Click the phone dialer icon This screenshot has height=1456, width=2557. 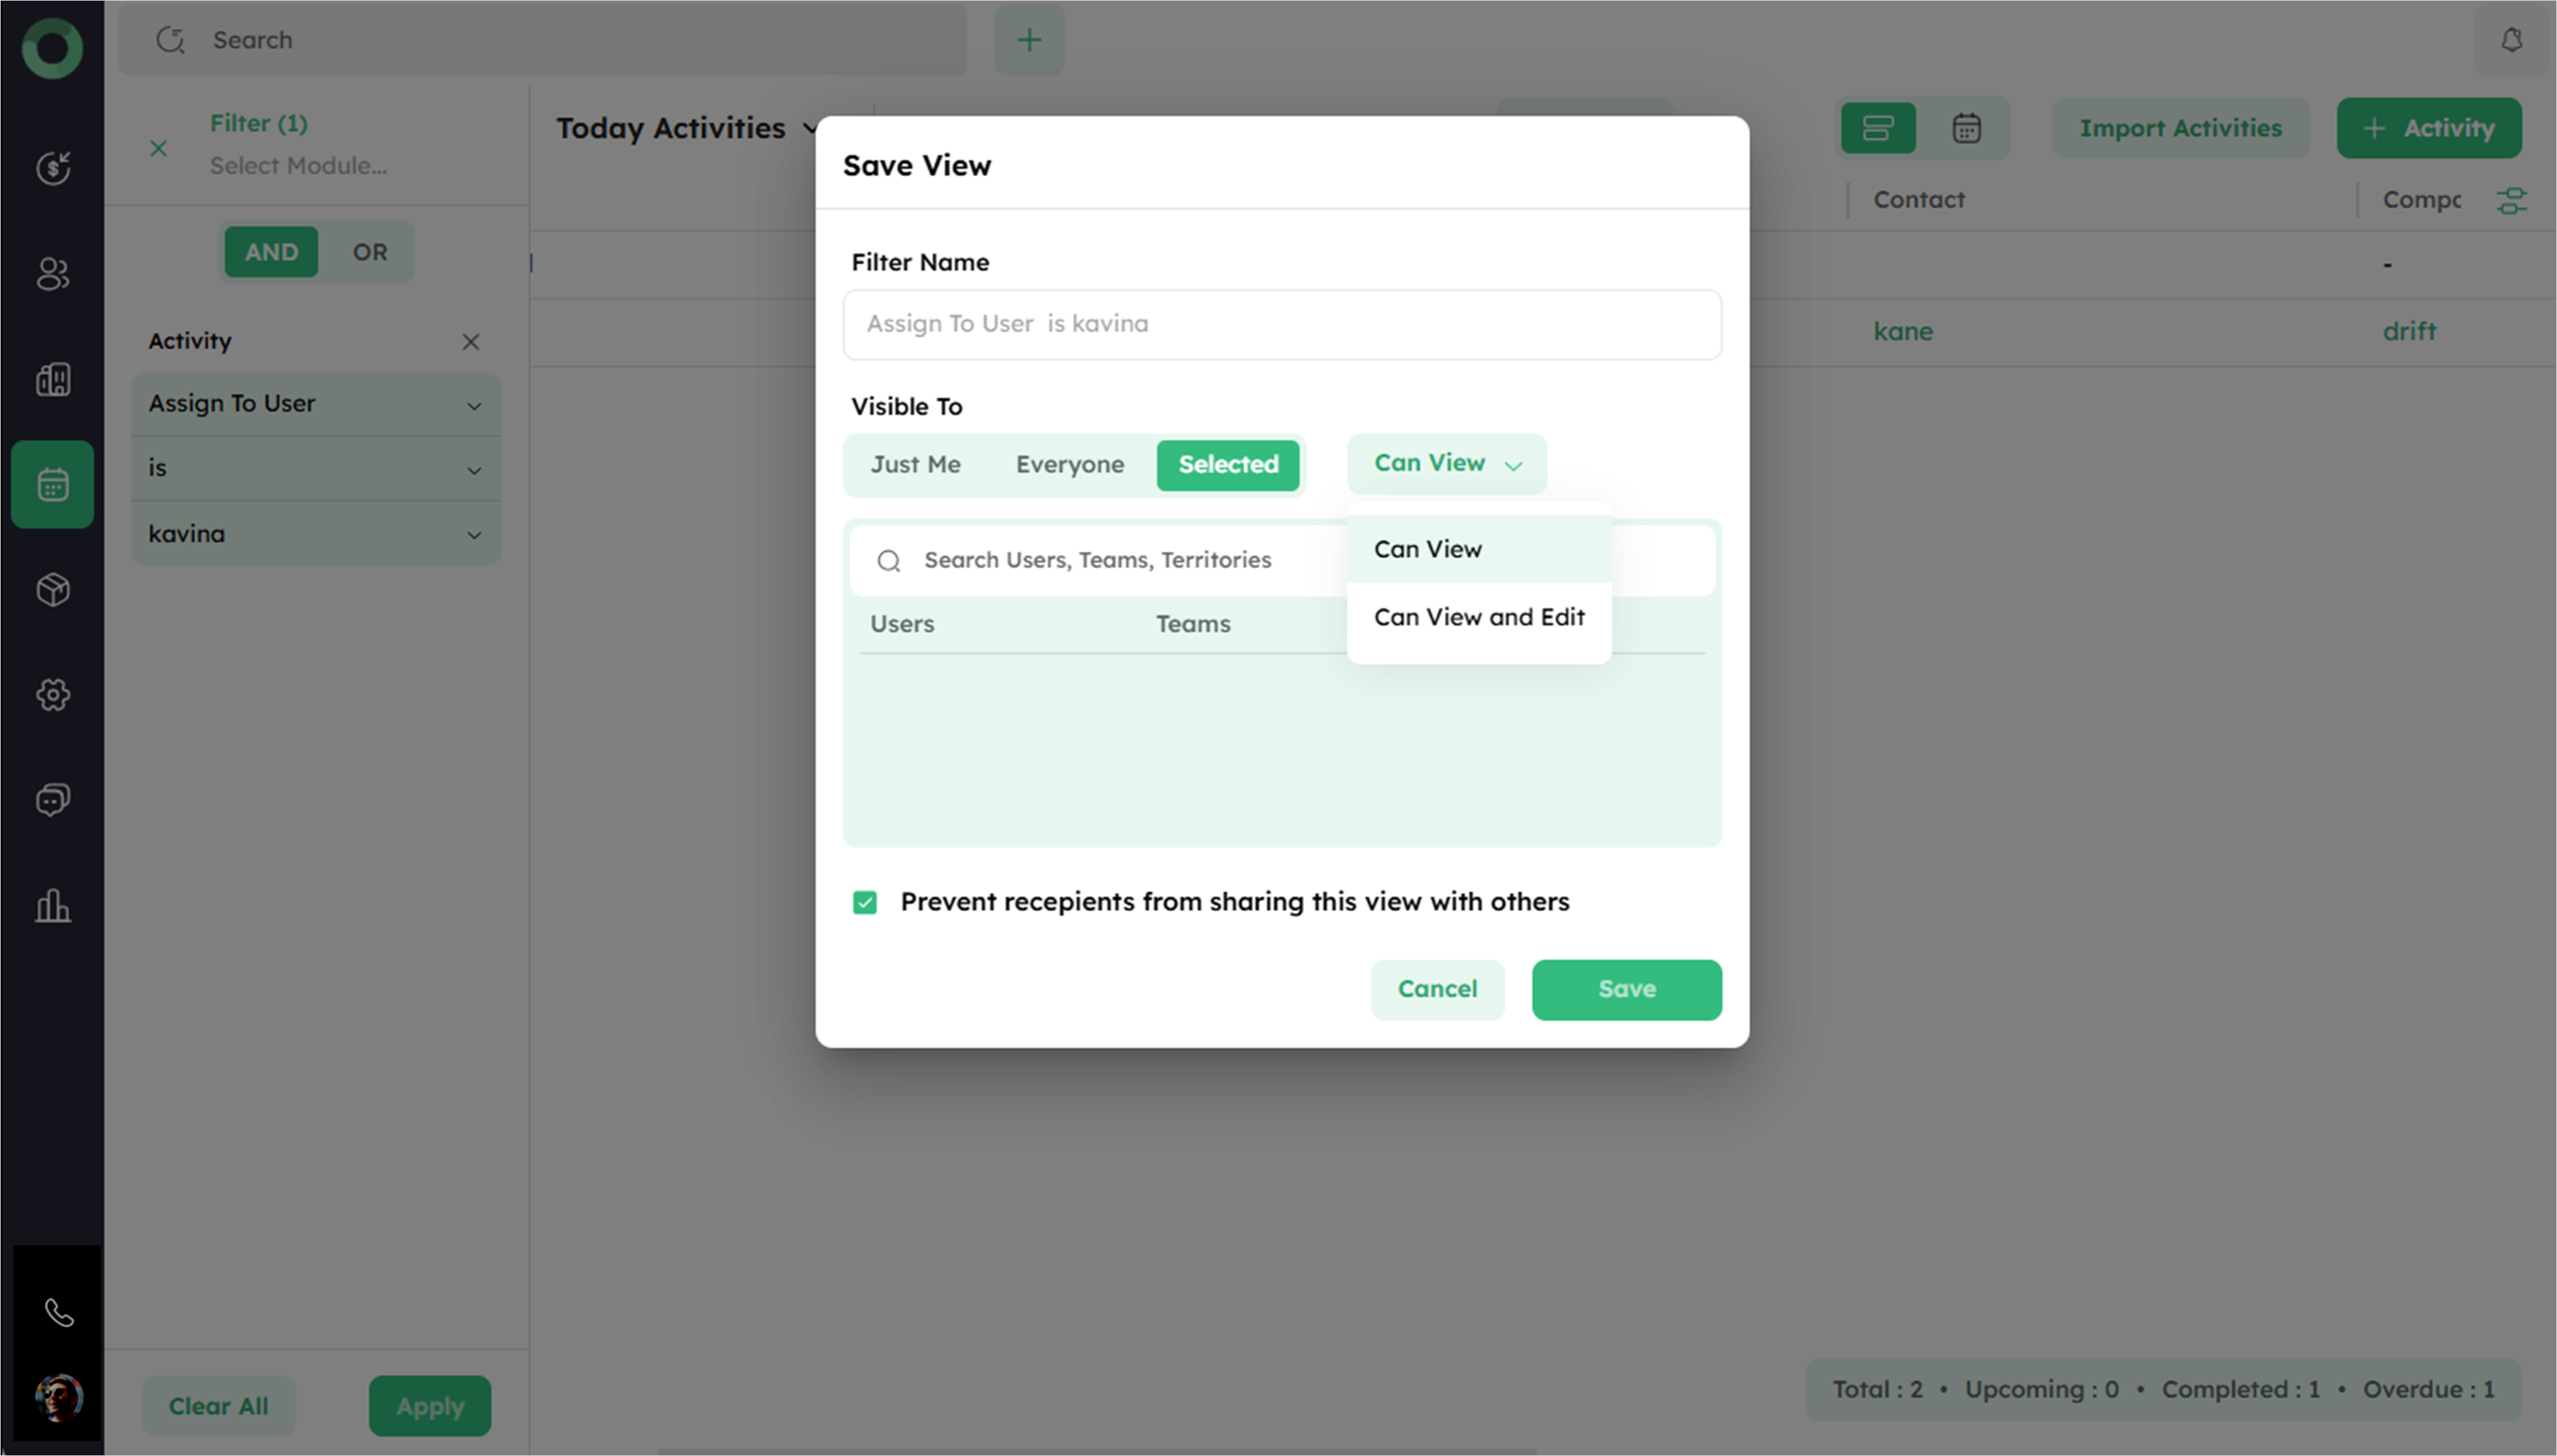pos(58,1312)
